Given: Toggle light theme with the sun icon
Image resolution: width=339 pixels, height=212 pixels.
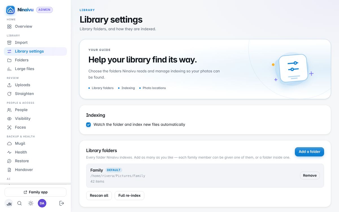Looking at the screenshot, I should pyautogui.click(x=31, y=203).
